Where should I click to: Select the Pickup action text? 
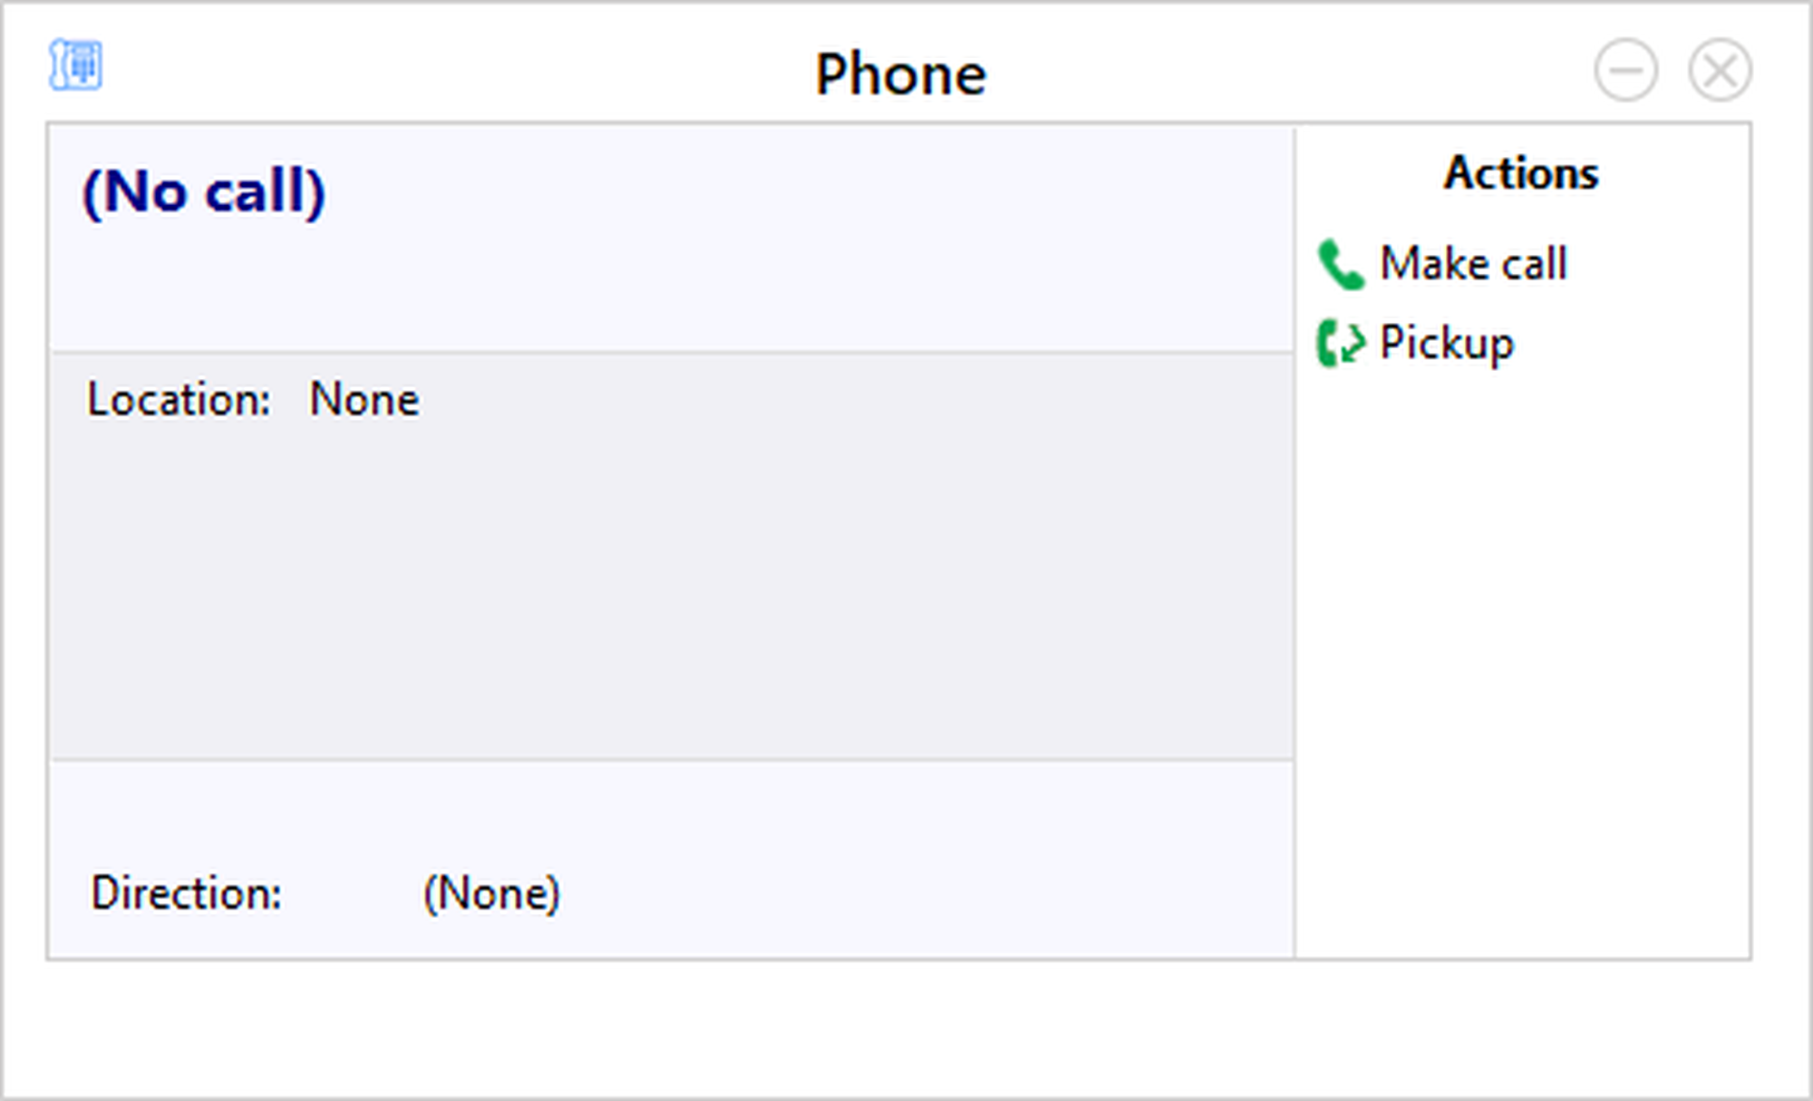[x=1447, y=343]
